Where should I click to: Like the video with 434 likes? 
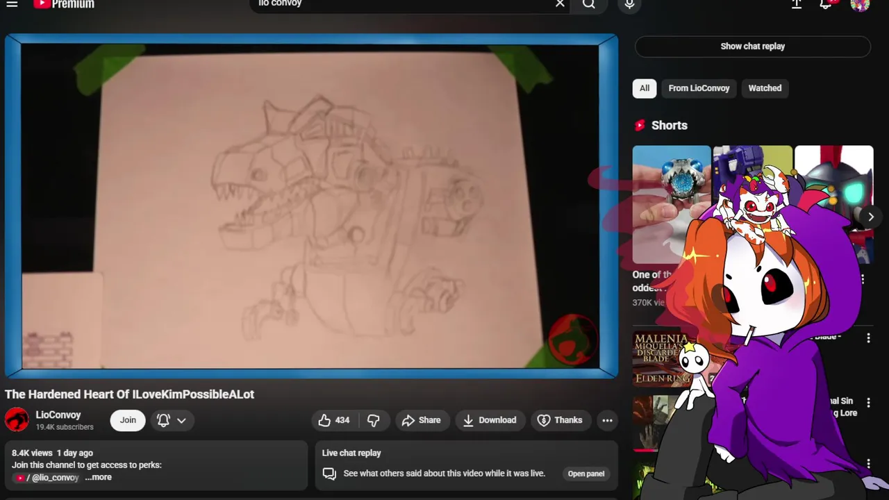[x=333, y=420]
